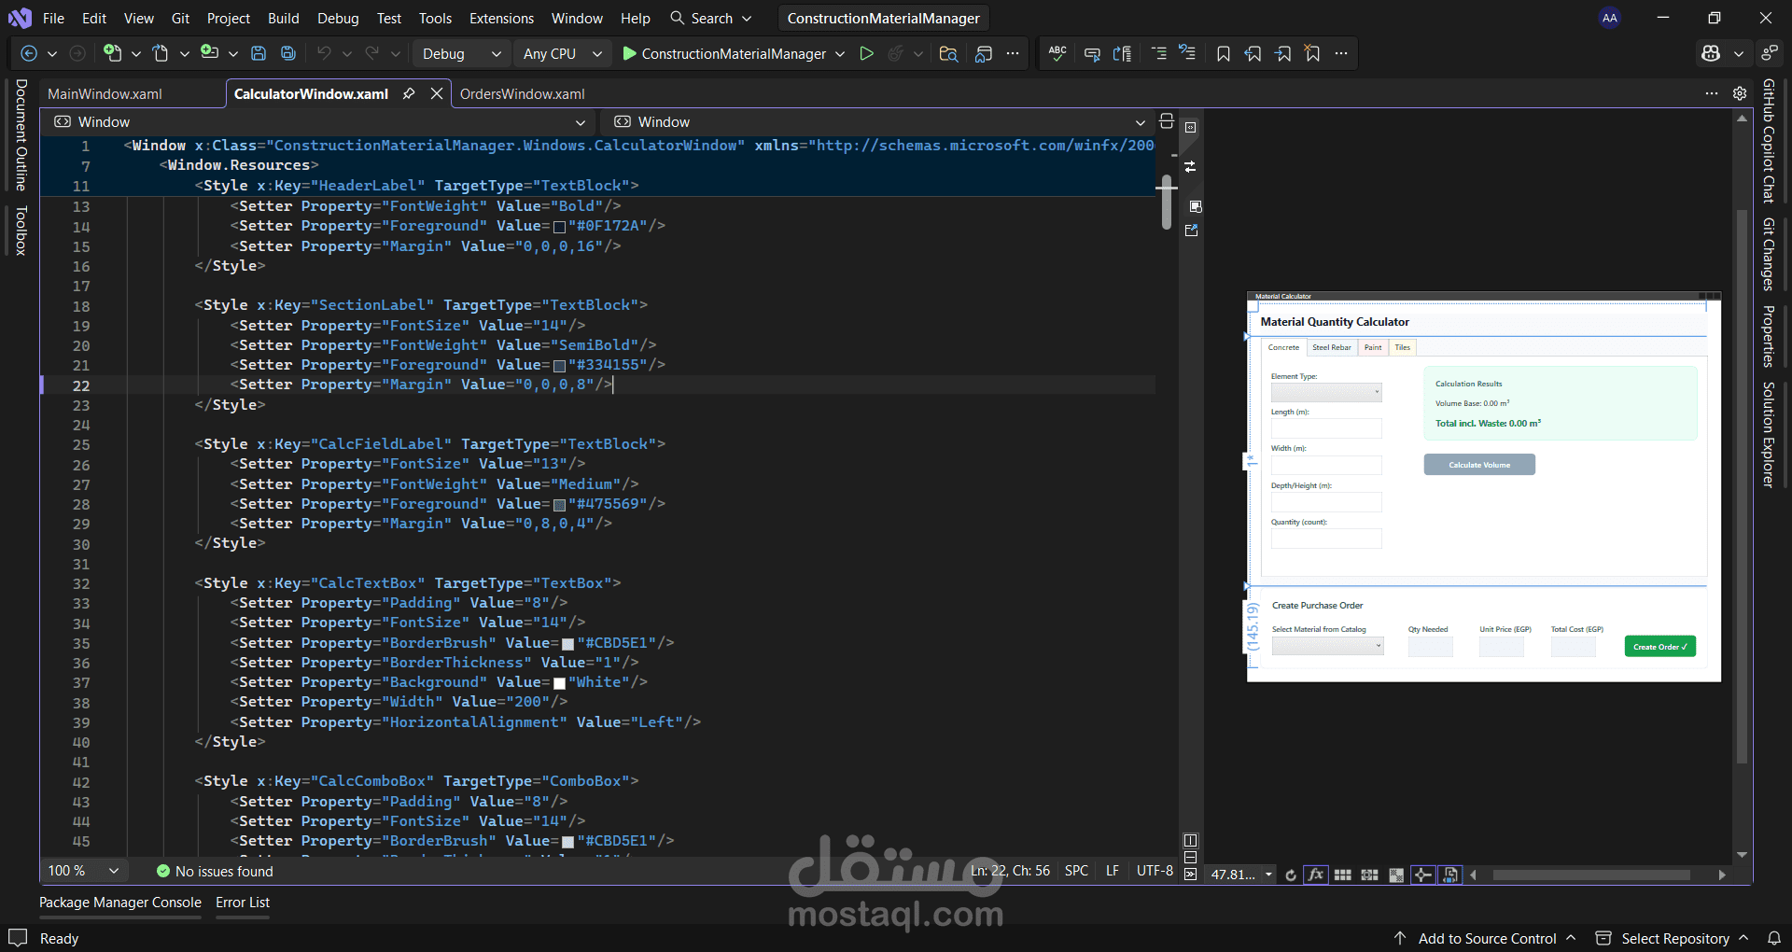This screenshot has width=1792, height=952.
Task: Open the GitHub Copilot icon in toolbar
Action: point(1711,54)
